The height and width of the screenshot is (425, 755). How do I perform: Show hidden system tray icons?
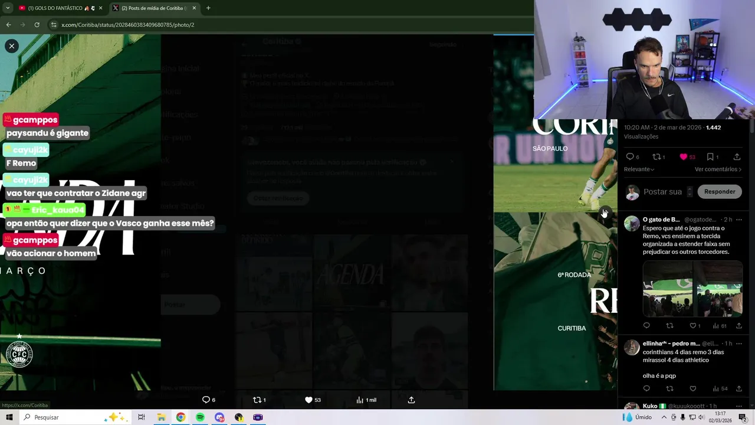tap(664, 417)
